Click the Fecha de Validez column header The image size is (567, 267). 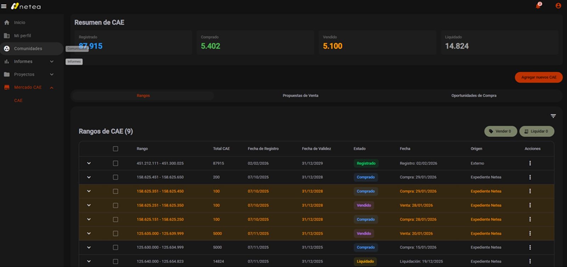point(316,149)
